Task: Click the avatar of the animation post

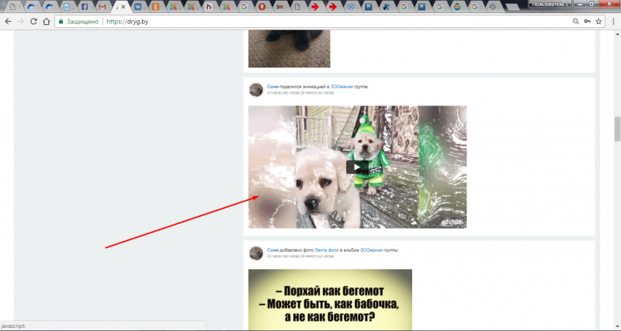Action: click(x=255, y=90)
